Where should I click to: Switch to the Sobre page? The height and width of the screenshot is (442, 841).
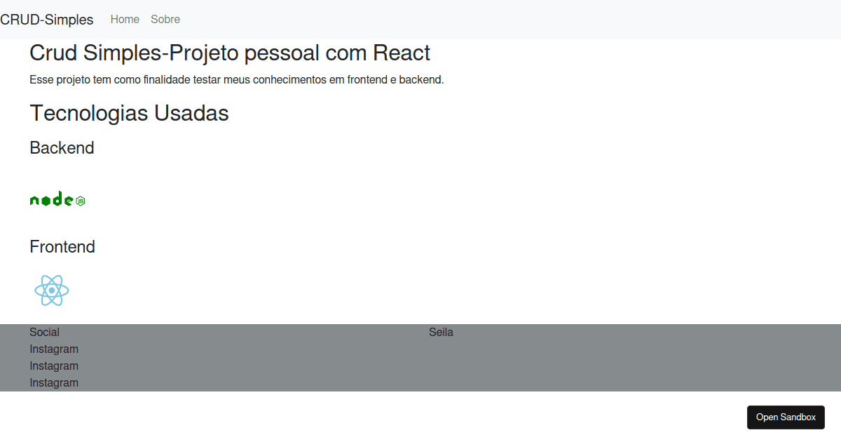[x=165, y=19]
